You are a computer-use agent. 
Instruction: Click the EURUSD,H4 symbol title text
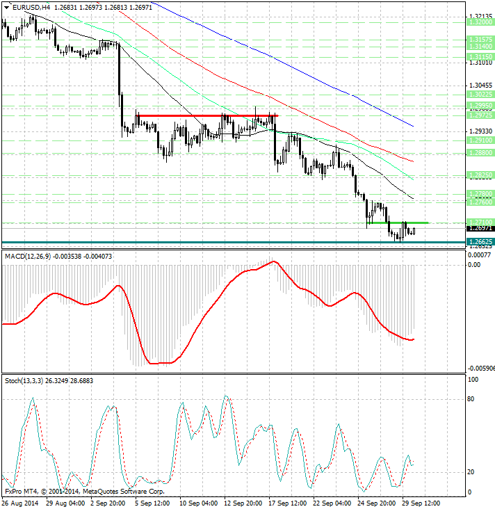tap(31, 7)
